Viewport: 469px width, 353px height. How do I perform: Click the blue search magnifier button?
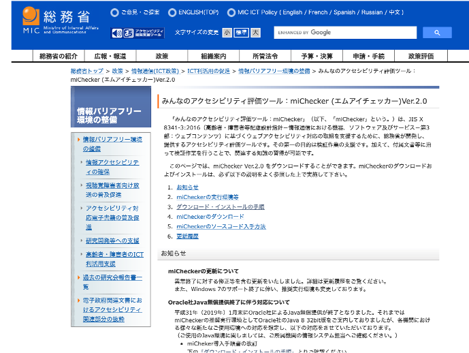tap(437, 33)
